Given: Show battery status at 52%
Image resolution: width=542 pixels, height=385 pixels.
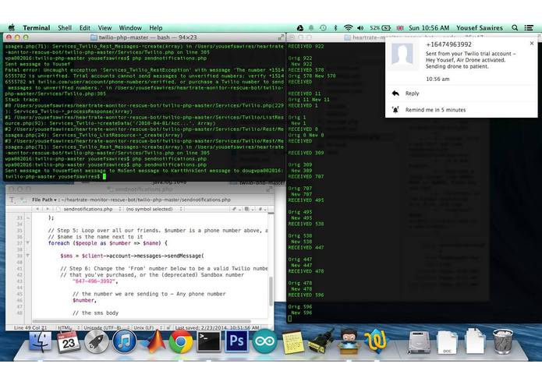Looking at the screenshot, I should (x=381, y=28).
